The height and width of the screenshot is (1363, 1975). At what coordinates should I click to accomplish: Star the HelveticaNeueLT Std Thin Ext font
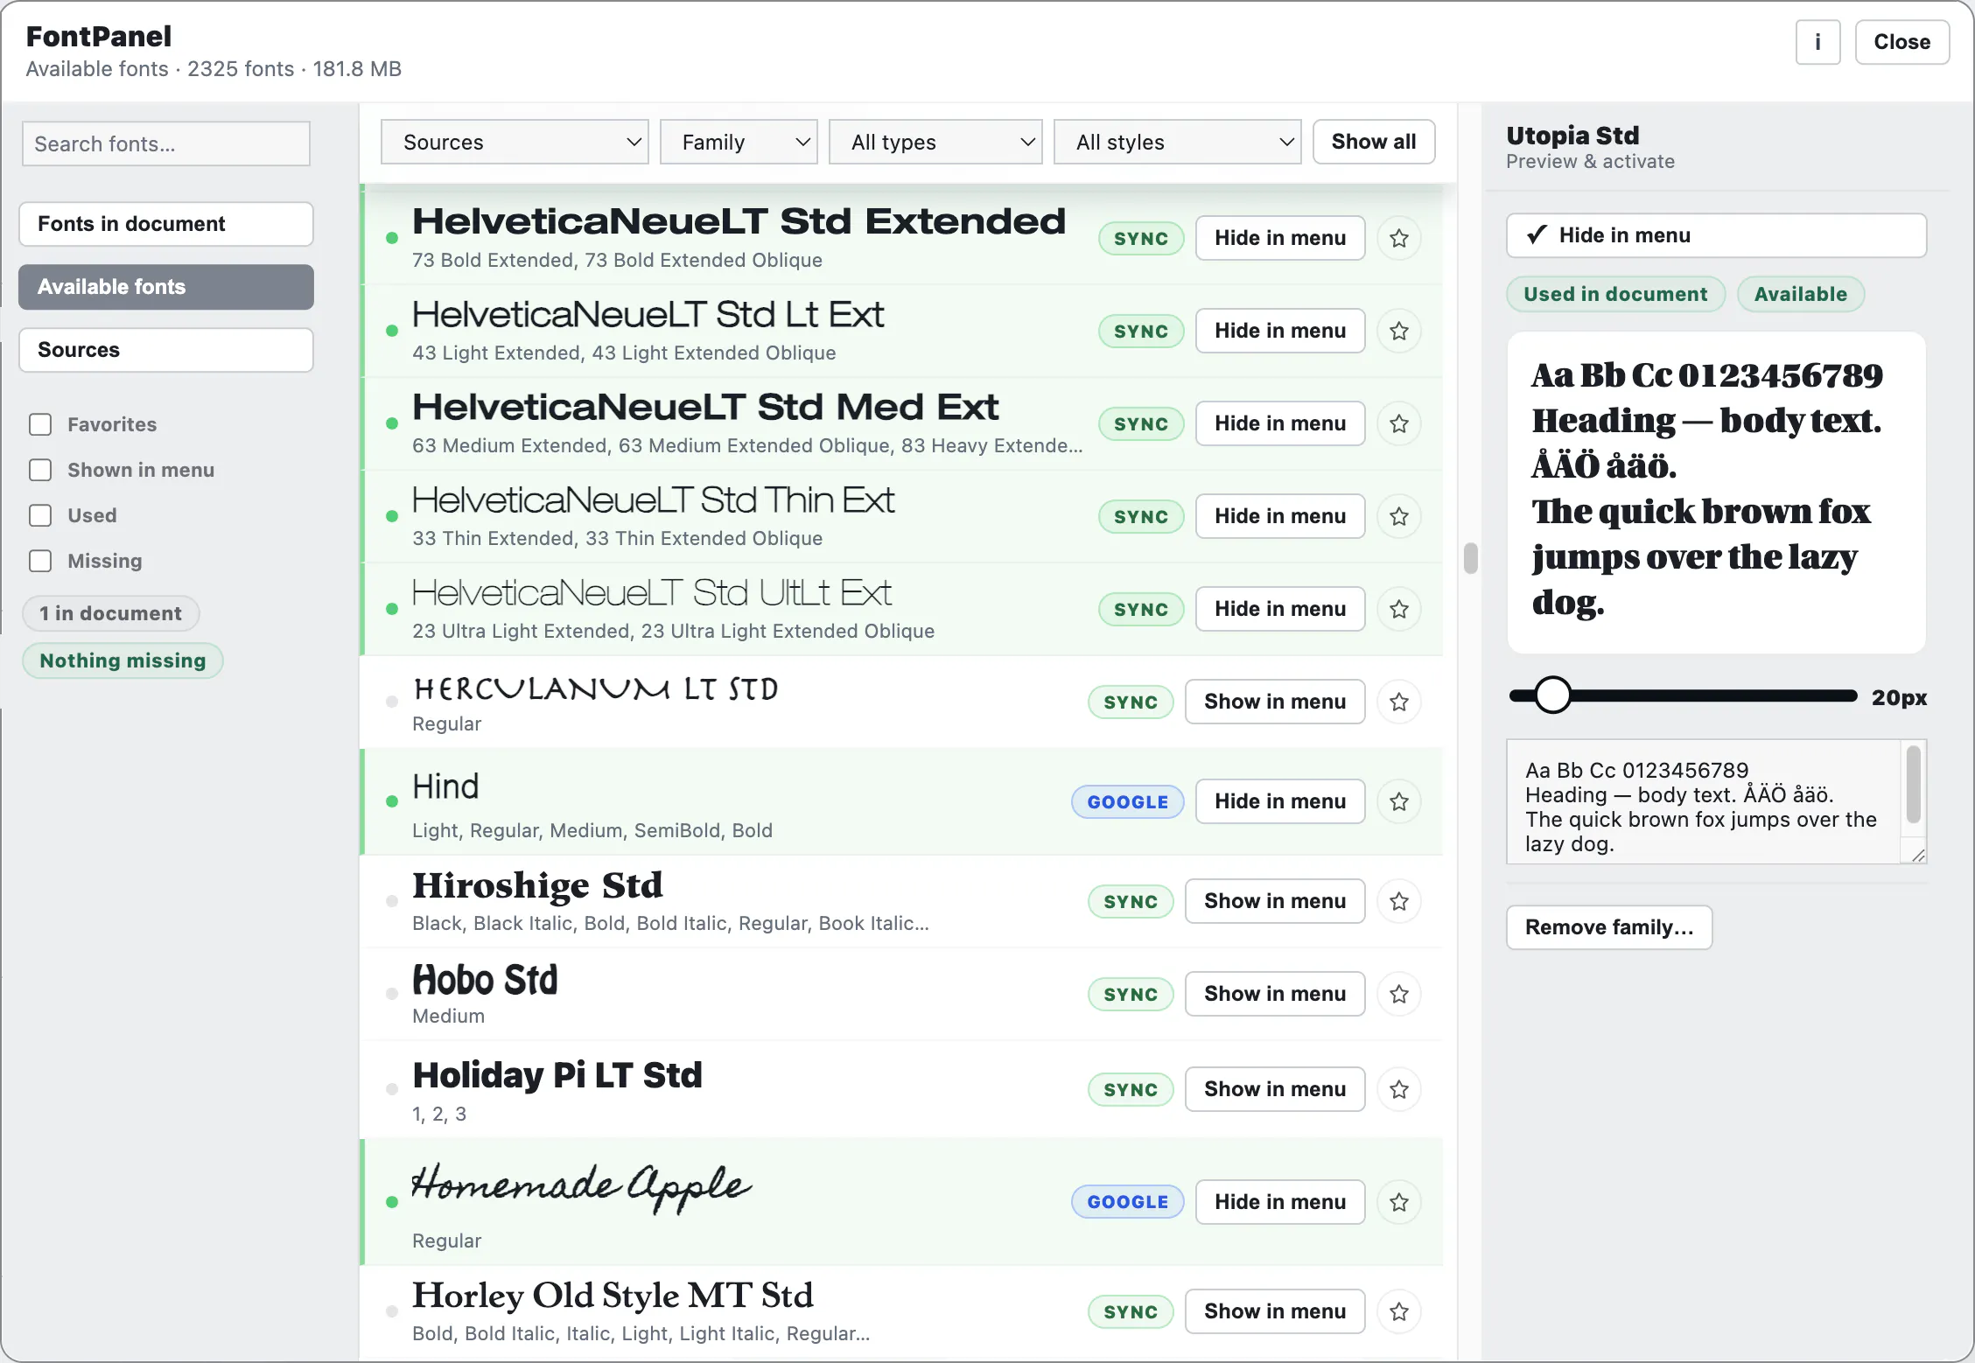[x=1399, y=516]
